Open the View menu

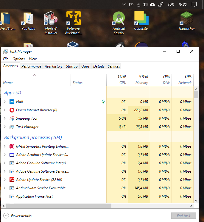pos(33,59)
